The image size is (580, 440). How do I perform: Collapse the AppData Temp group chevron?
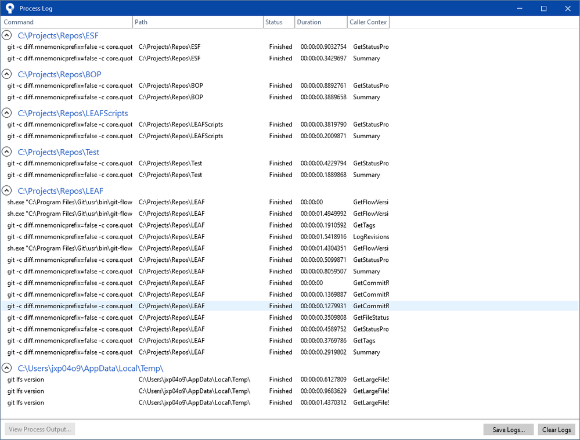click(x=6, y=367)
